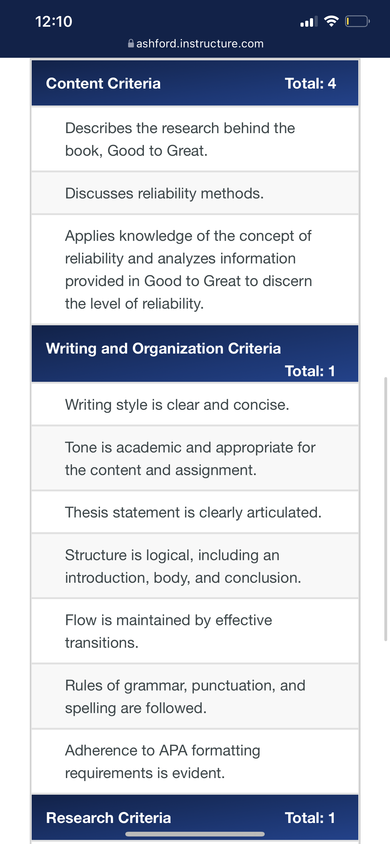This screenshot has width=390, height=844.
Task: Tap the battery indicator icon
Action: tap(357, 21)
